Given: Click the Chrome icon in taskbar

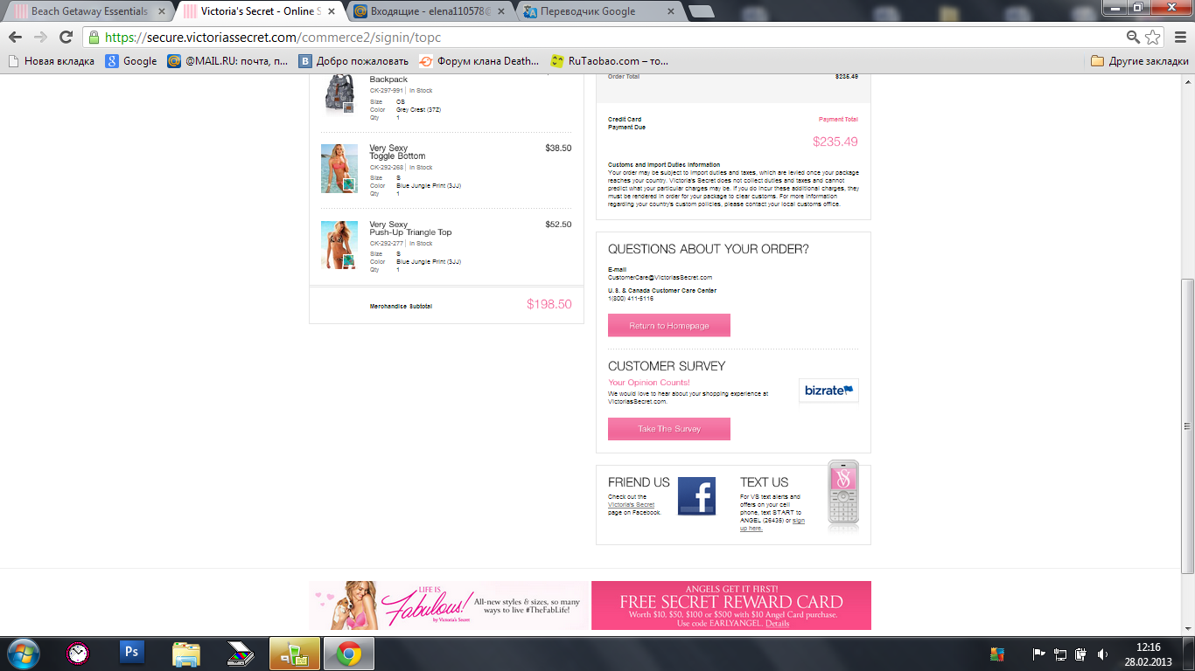Looking at the screenshot, I should click(x=349, y=654).
